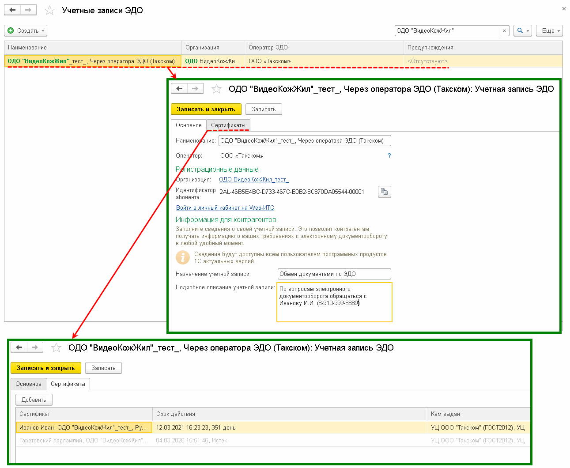Click the Добавить certificate button
Image resolution: width=570 pixels, height=468 pixels.
click(x=34, y=400)
